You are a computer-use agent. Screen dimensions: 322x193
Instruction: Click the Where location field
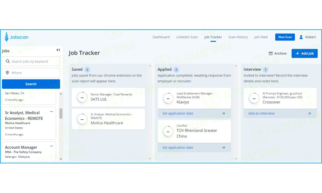[31, 73]
